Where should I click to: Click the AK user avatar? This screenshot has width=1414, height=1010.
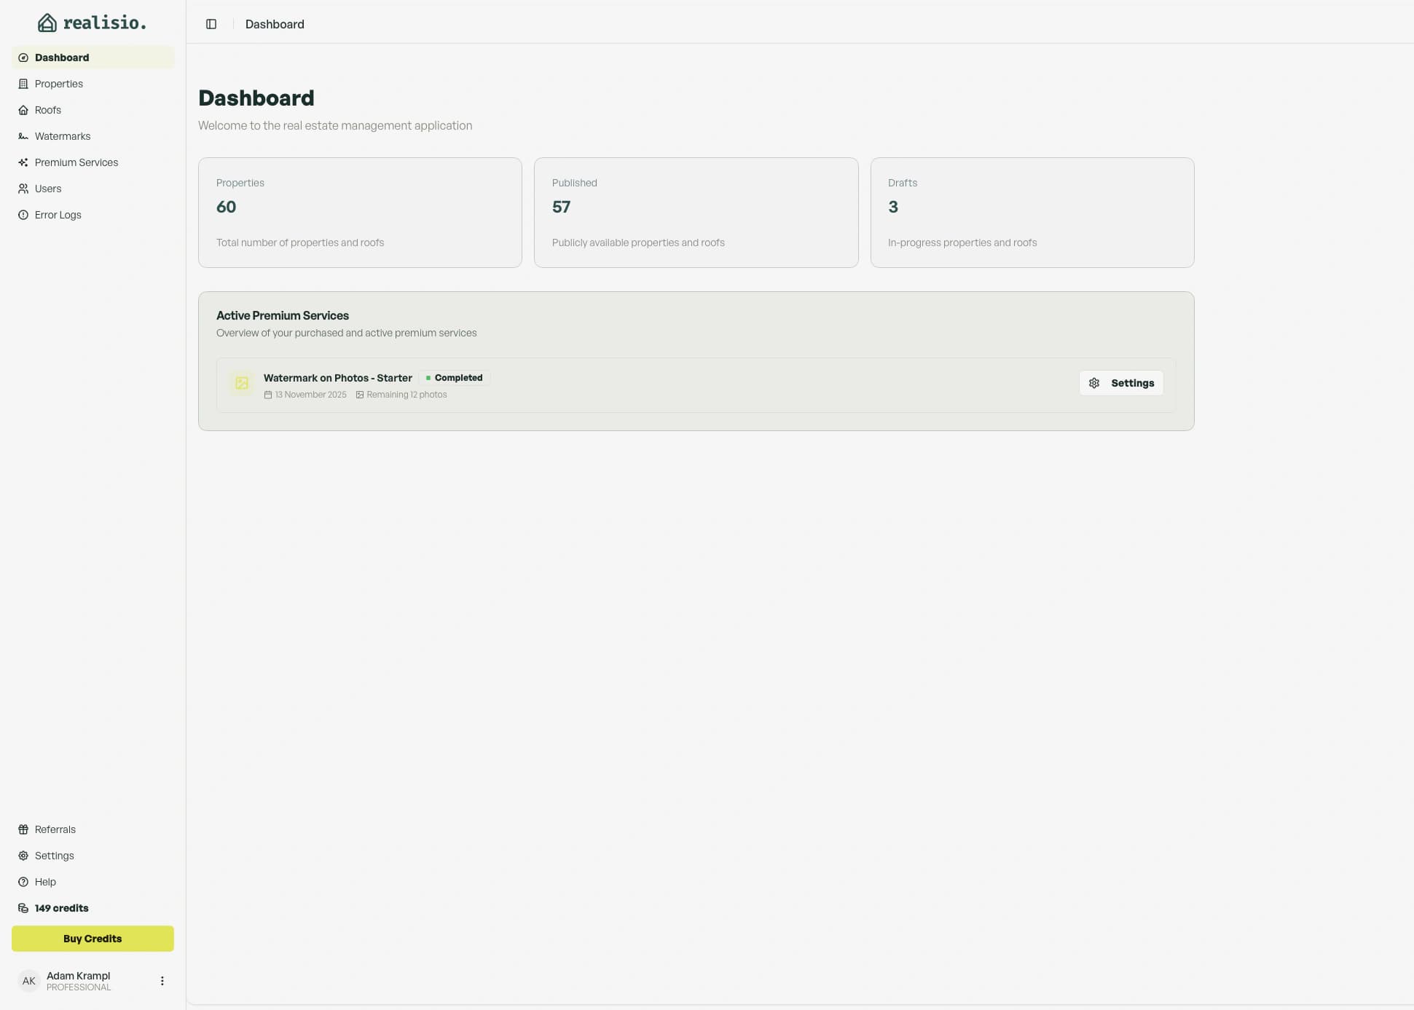pyautogui.click(x=29, y=981)
